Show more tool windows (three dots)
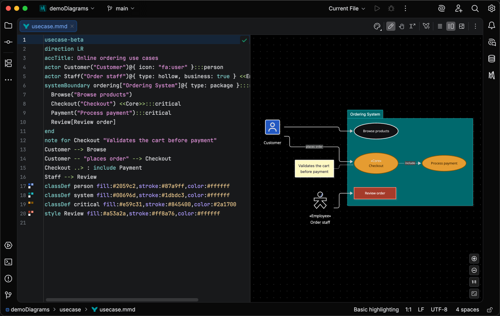This screenshot has width=500, height=316. point(8,79)
